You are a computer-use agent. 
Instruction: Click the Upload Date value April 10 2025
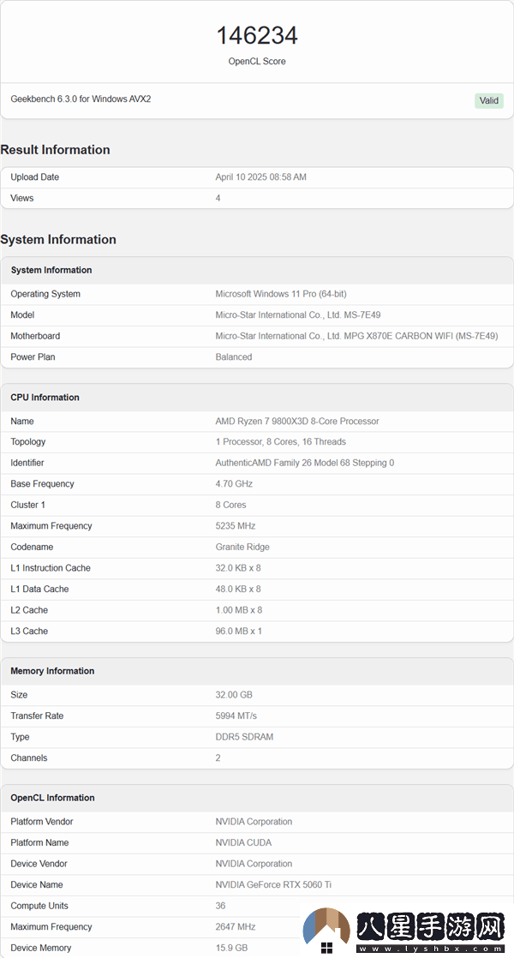pos(260,177)
